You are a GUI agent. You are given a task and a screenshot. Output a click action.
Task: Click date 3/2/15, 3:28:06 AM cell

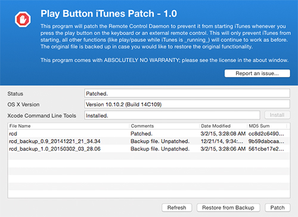[x=223, y=149]
